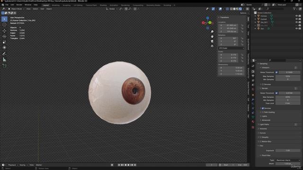The image size is (303, 170).
Task: Open the Material properties tab icon
Action: pos(253,122)
